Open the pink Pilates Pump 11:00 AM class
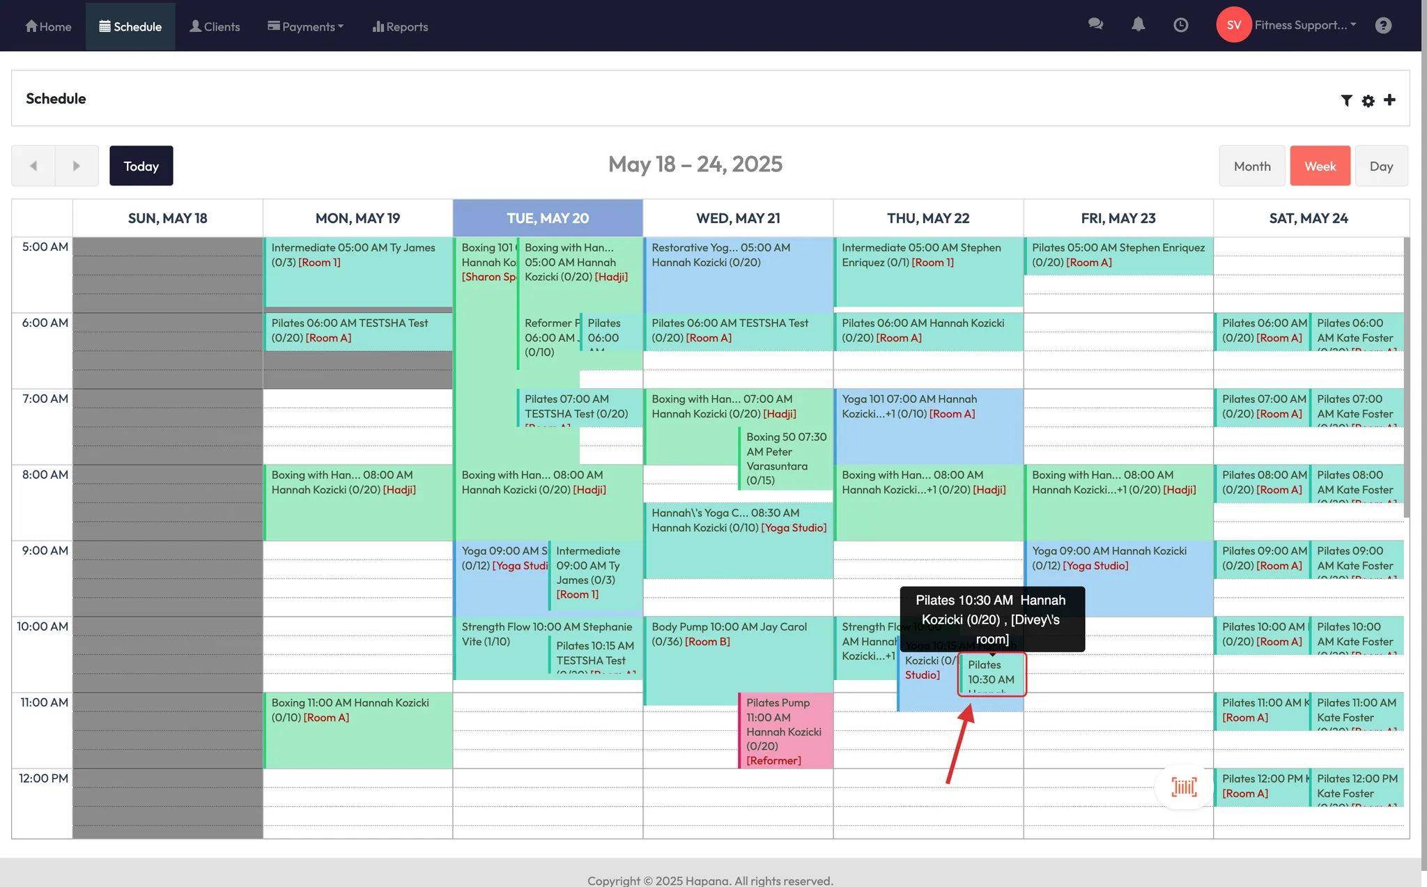The height and width of the screenshot is (887, 1427). click(785, 730)
